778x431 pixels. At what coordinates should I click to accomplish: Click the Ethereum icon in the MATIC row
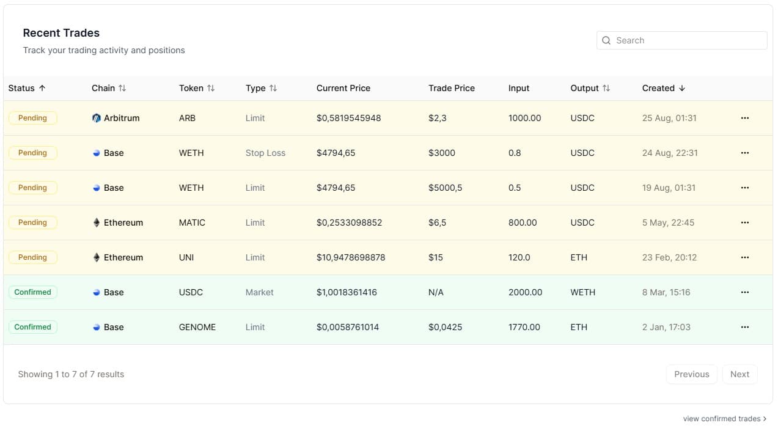coord(96,223)
